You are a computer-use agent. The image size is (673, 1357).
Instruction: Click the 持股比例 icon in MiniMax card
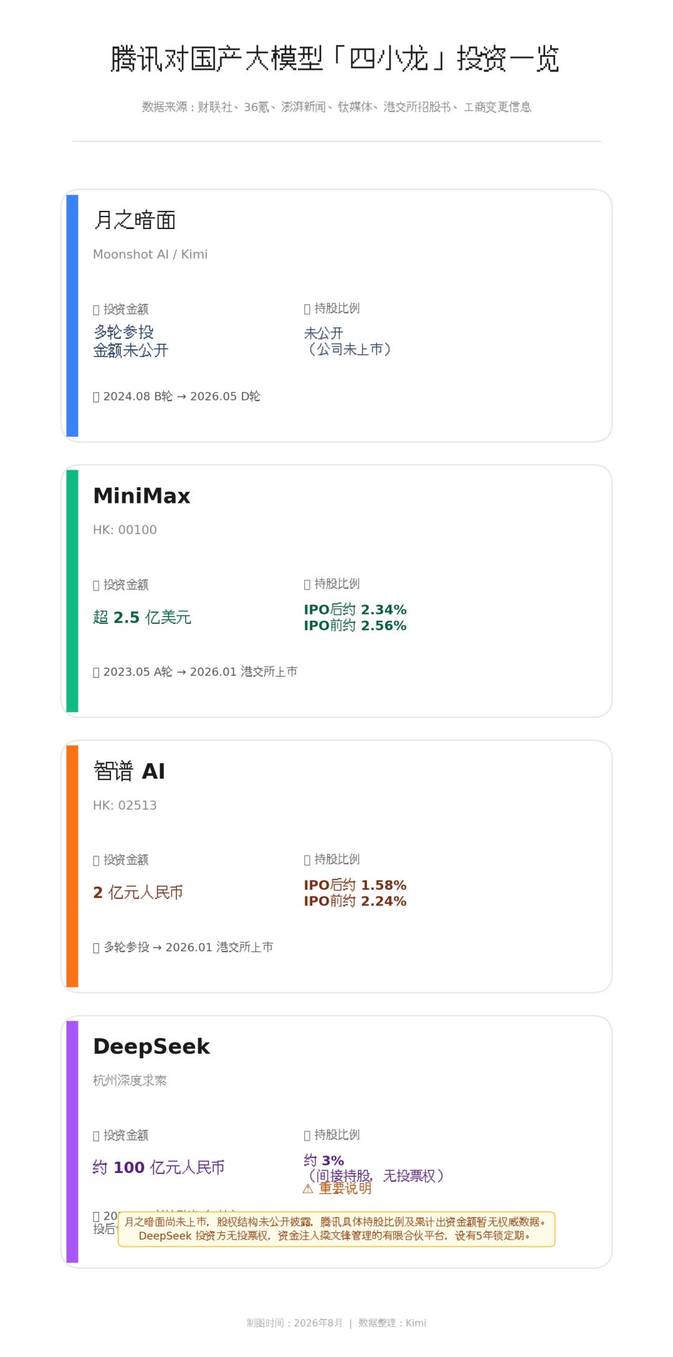[x=307, y=584]
